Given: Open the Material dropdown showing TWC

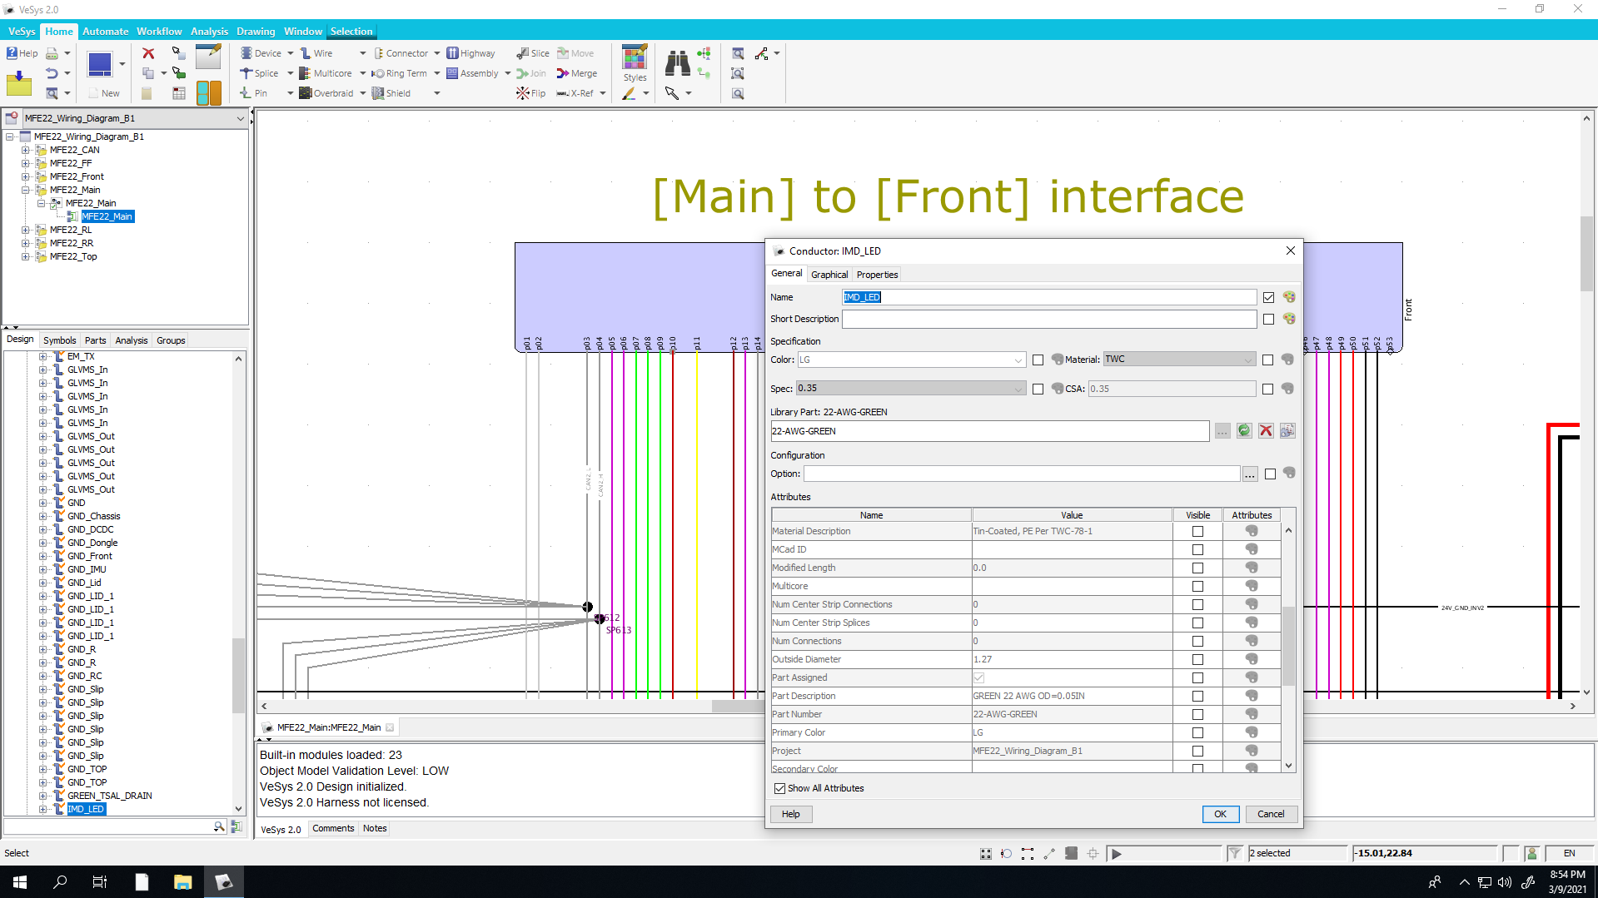Looking at the screenshot, I should point(1247,360).
